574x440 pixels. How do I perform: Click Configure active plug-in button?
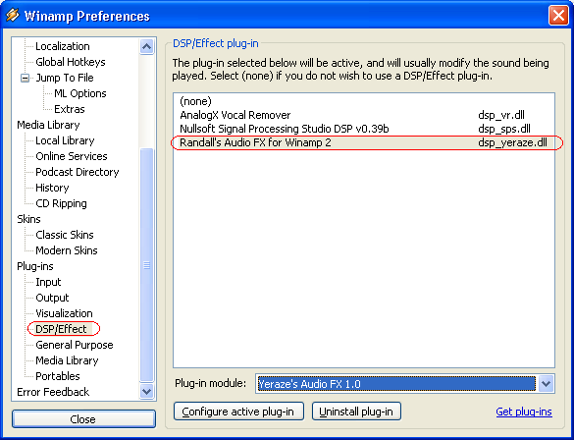[238, 412]
